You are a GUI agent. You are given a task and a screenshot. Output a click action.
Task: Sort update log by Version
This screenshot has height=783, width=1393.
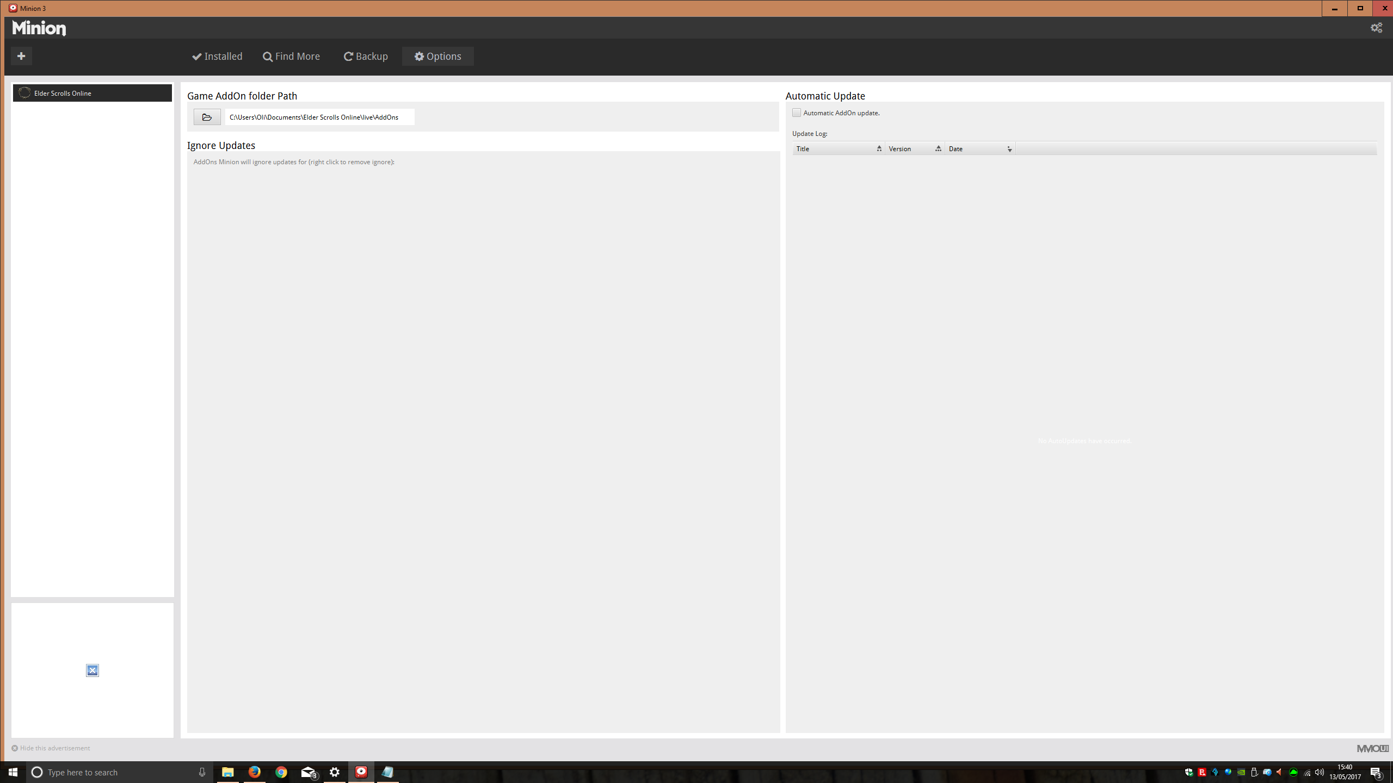click(915, 148)
